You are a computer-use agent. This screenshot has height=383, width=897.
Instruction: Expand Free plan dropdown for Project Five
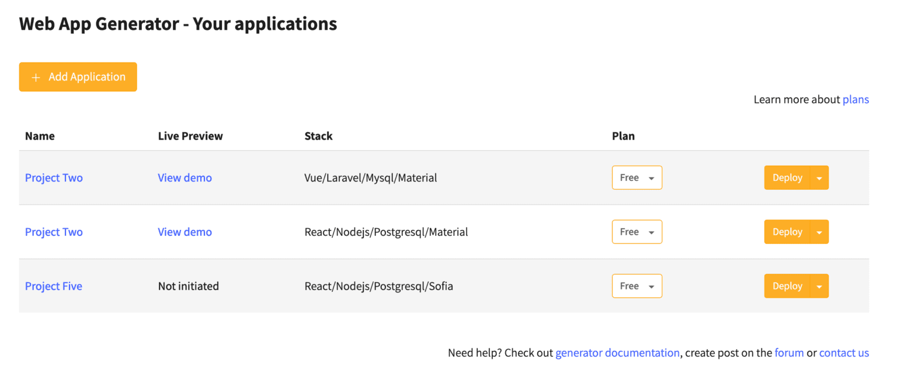637,287
